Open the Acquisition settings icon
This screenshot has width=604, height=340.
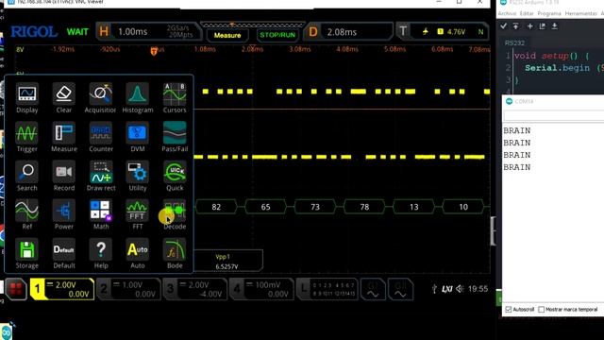coord(101,93)
